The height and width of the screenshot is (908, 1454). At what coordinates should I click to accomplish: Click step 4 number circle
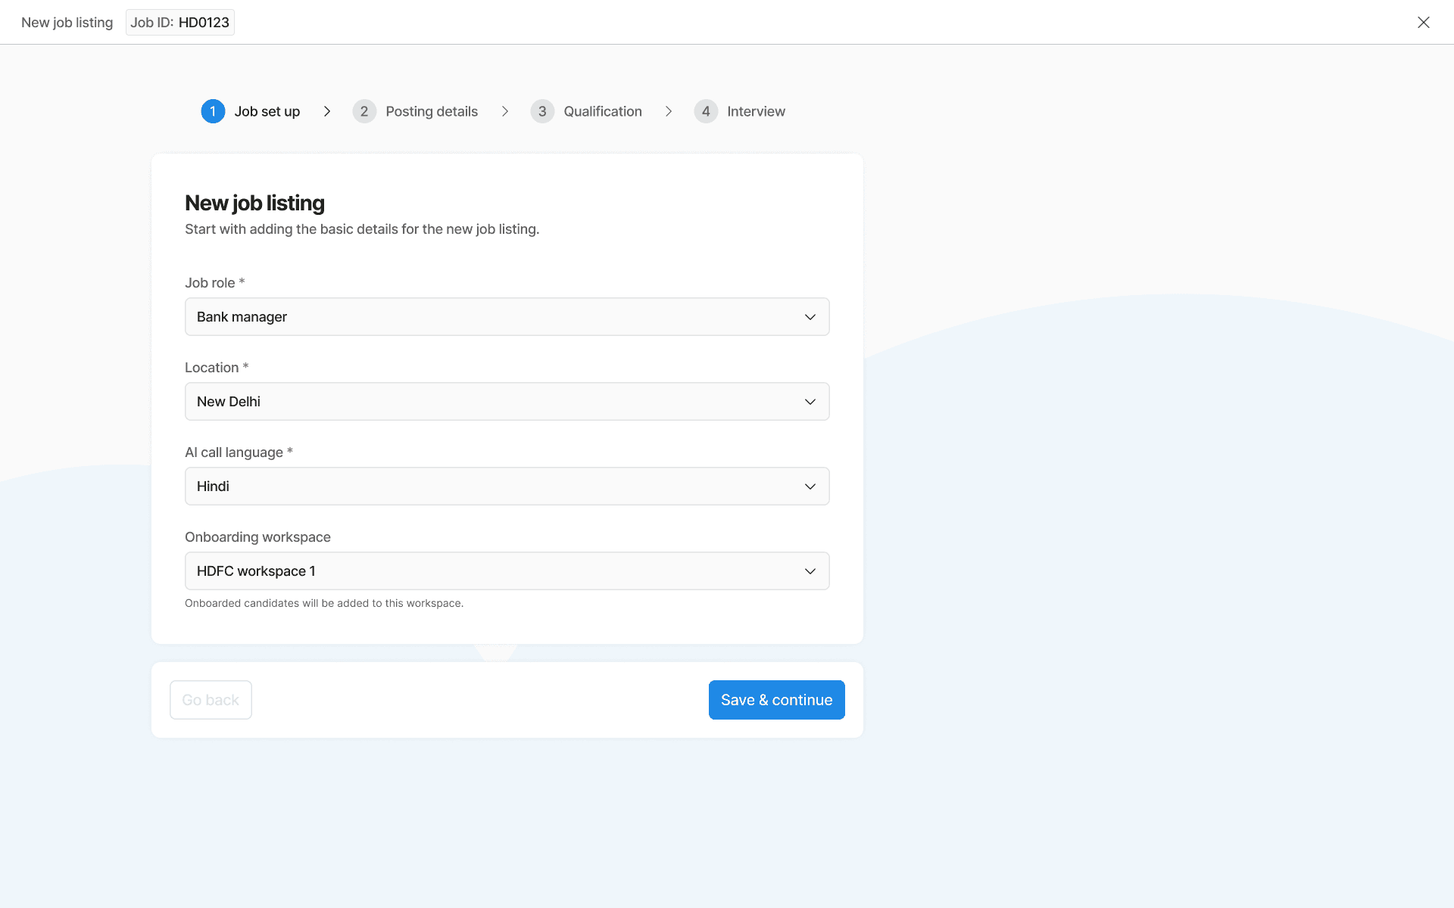coord(706,111)
